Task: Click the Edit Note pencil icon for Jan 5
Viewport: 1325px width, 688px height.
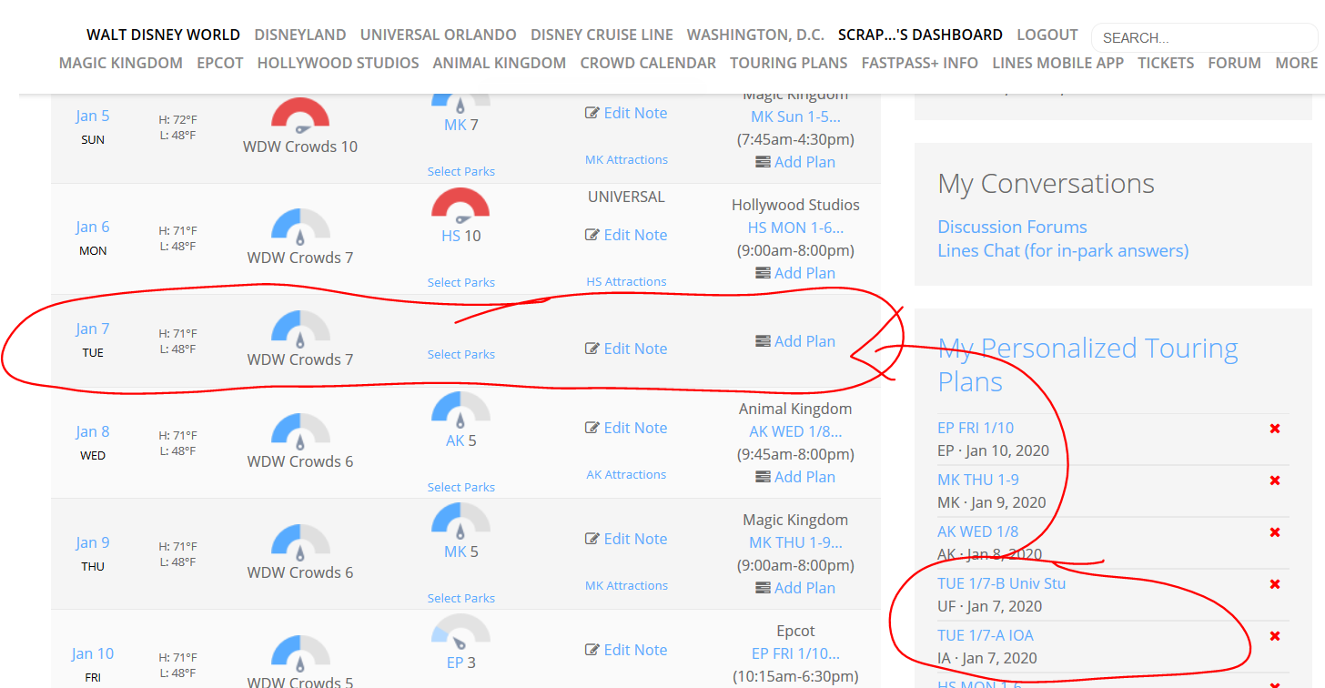Action: pos(592,113)
